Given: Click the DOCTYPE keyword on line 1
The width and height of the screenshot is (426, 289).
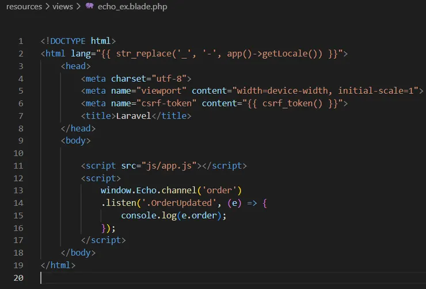Looking at the screenshot, I should (68, 41).
